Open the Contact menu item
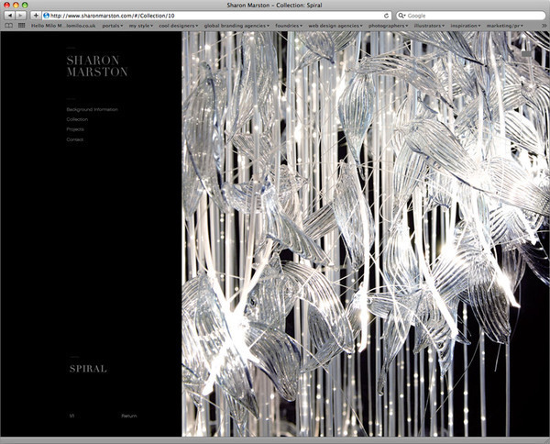Image resolution: width=550 pixels, height=444 pixels. [75, 139]
